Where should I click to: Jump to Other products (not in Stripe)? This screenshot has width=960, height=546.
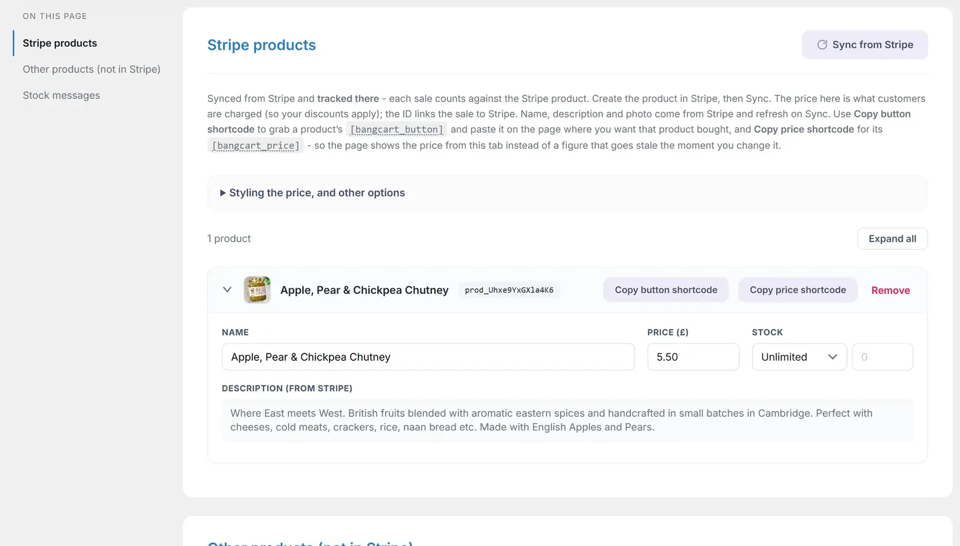92,69
